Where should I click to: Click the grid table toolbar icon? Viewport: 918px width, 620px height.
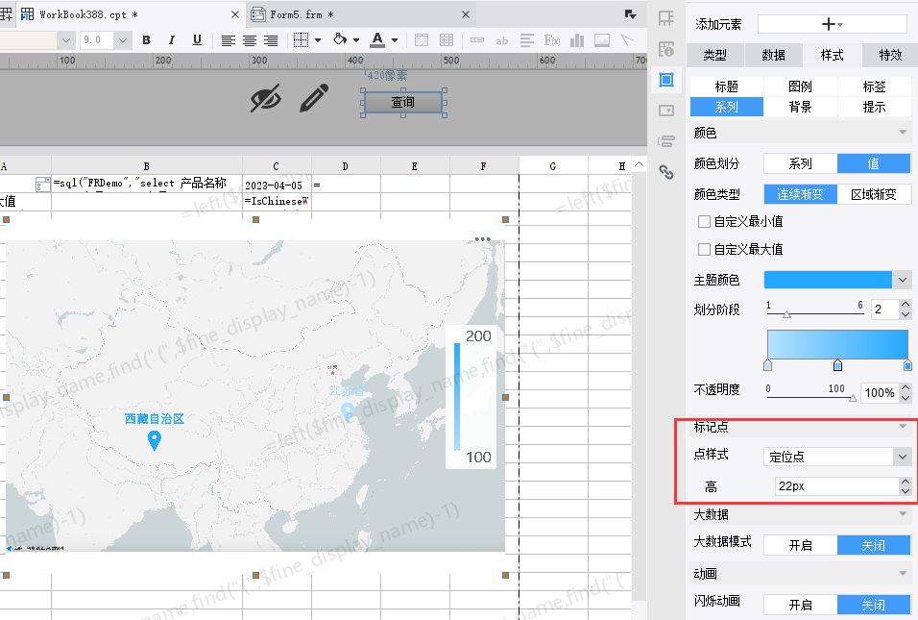[447, 40]
